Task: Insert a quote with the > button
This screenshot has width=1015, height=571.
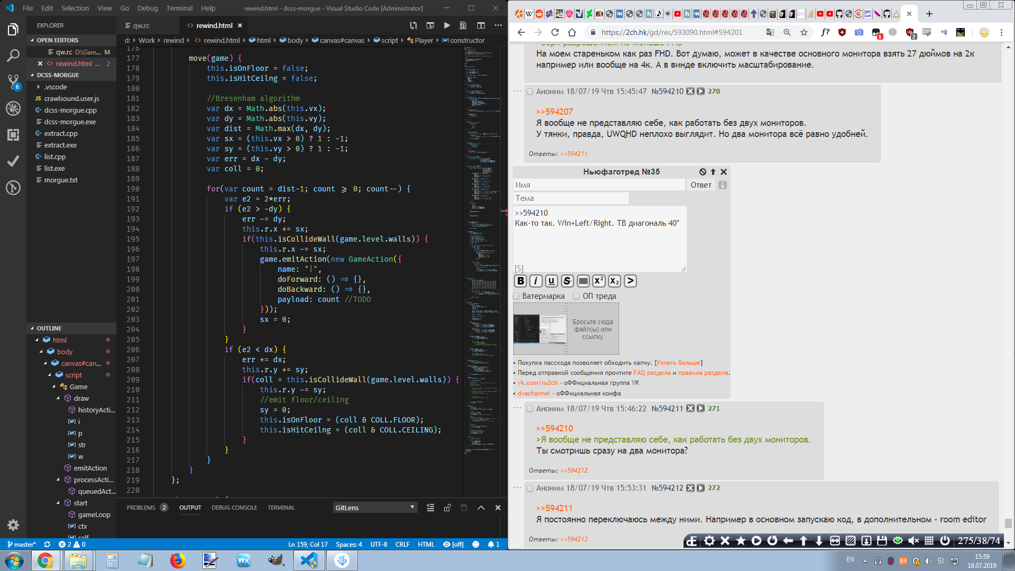Action: click(x=630, y=281)
